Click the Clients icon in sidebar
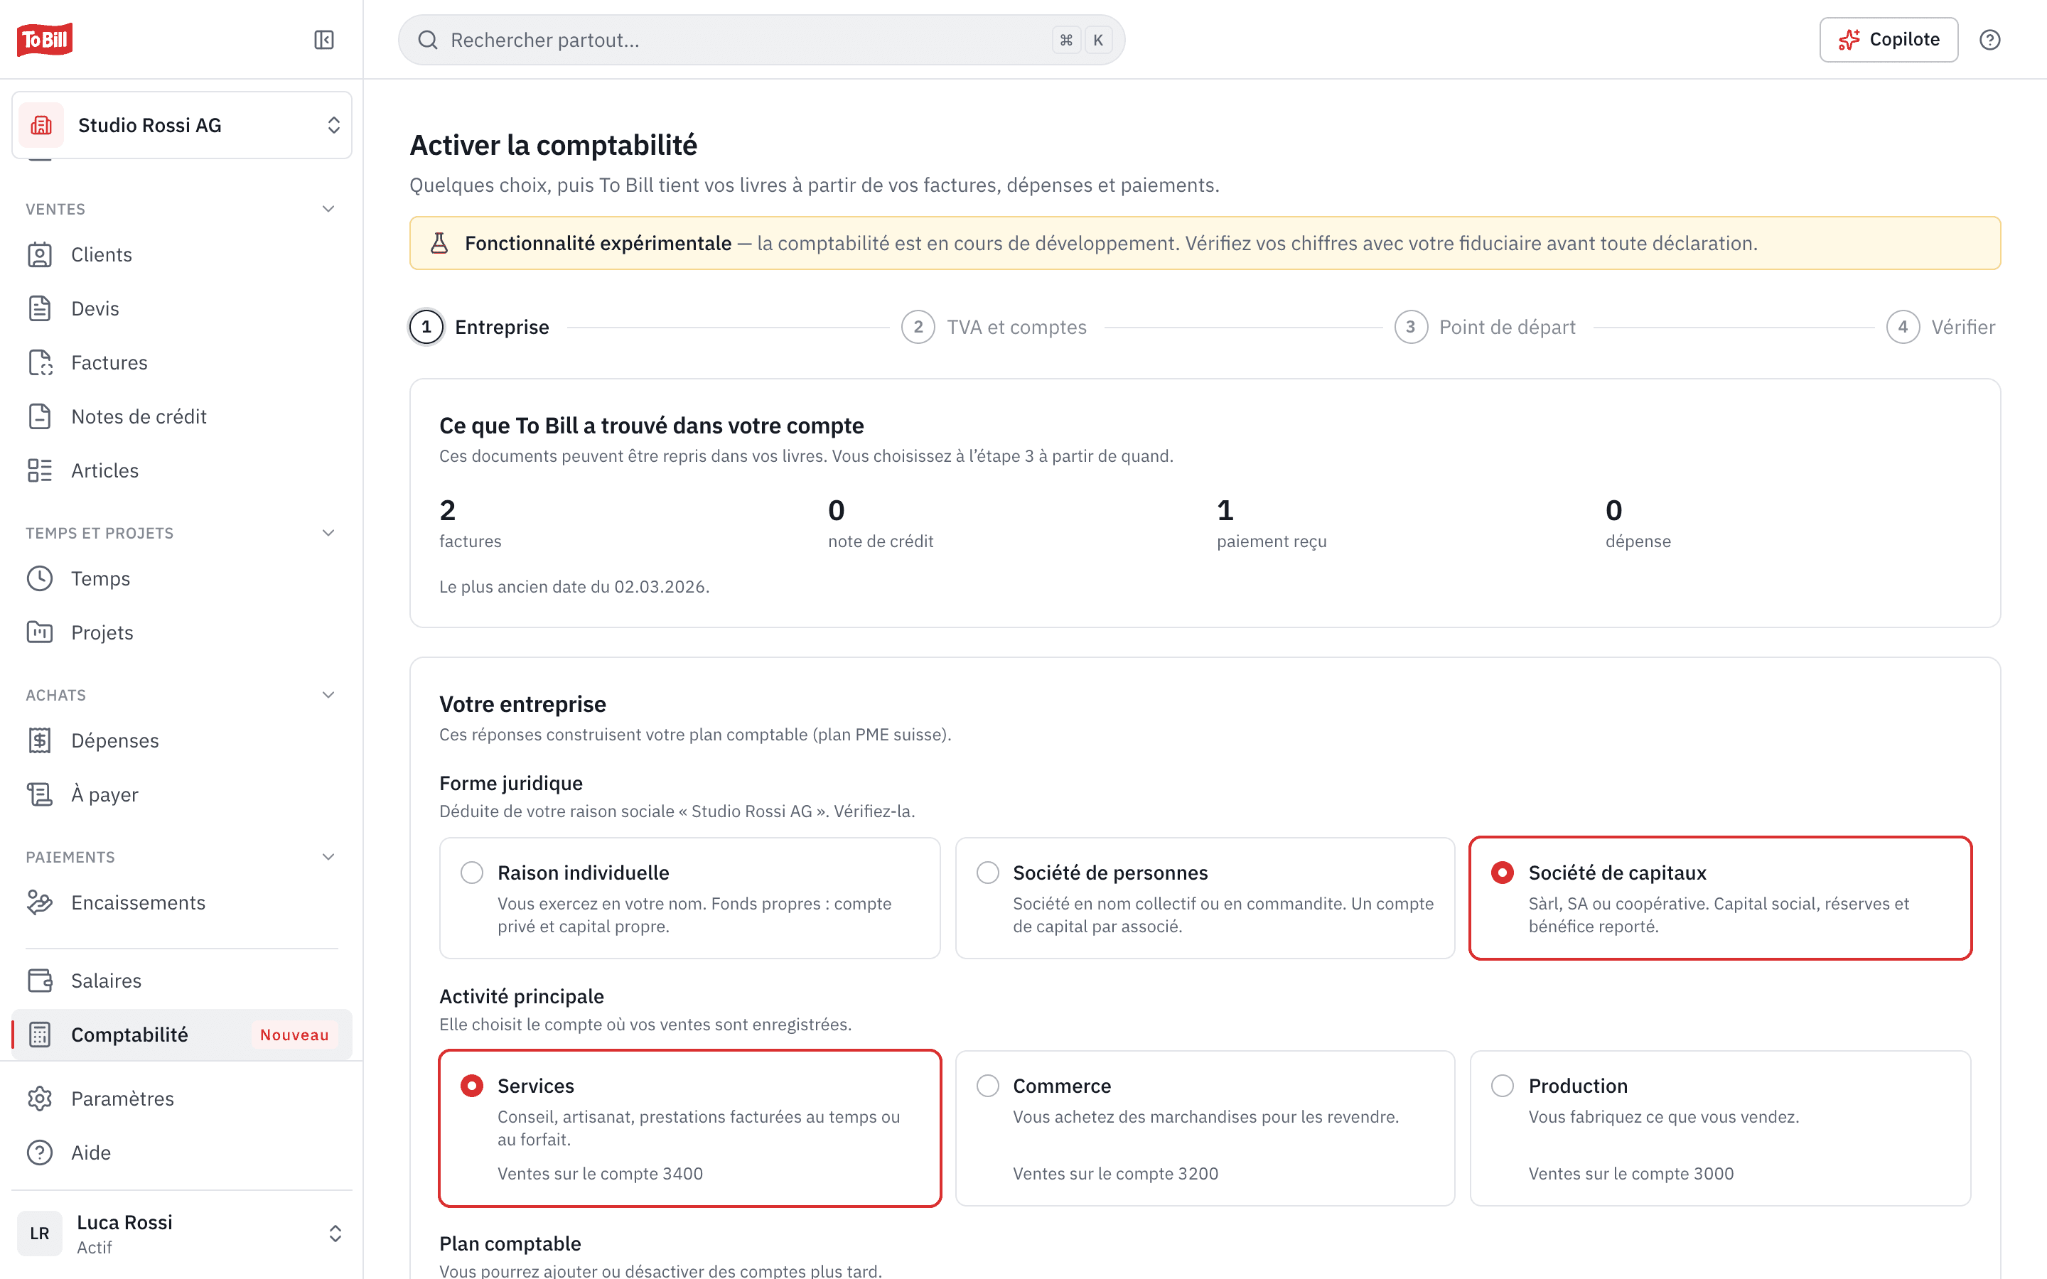The height and width of the screenshot is (1279, 2047). [x=40, y=254]
